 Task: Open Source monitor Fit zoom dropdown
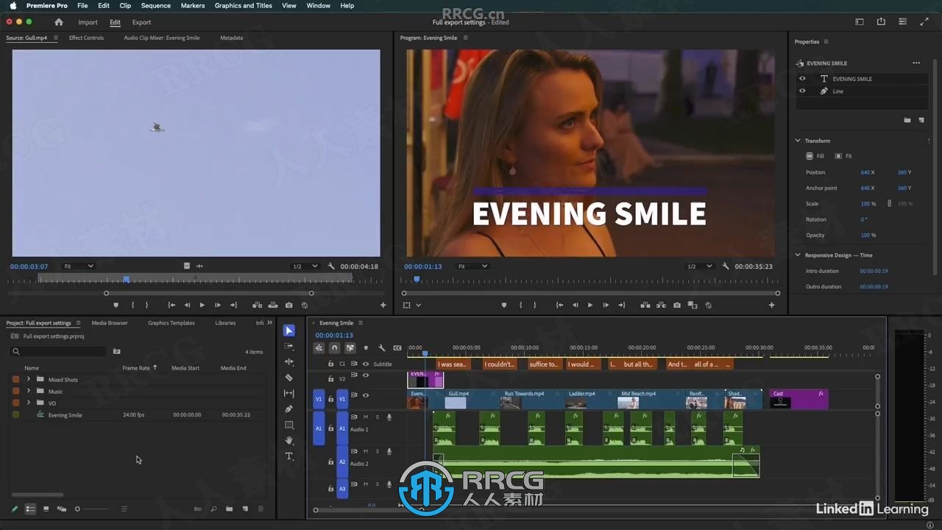coord(79,266)
